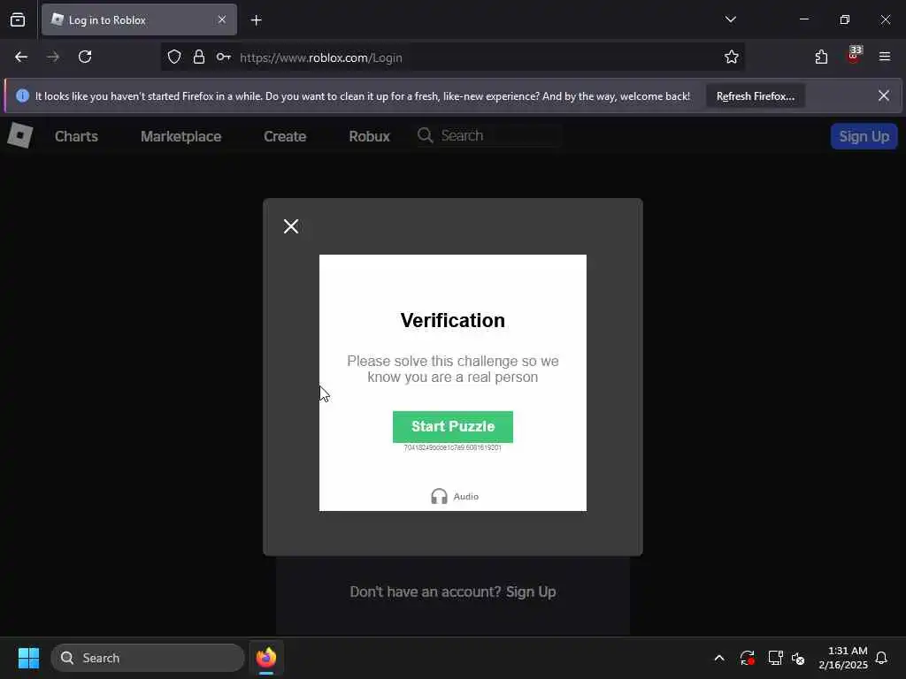Dismiss the Firefox refresh notification bar
The image size is (906, 679).
tap(884, 95)
